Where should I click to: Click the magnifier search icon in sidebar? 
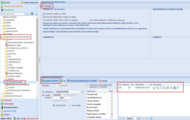pos(37,14)
